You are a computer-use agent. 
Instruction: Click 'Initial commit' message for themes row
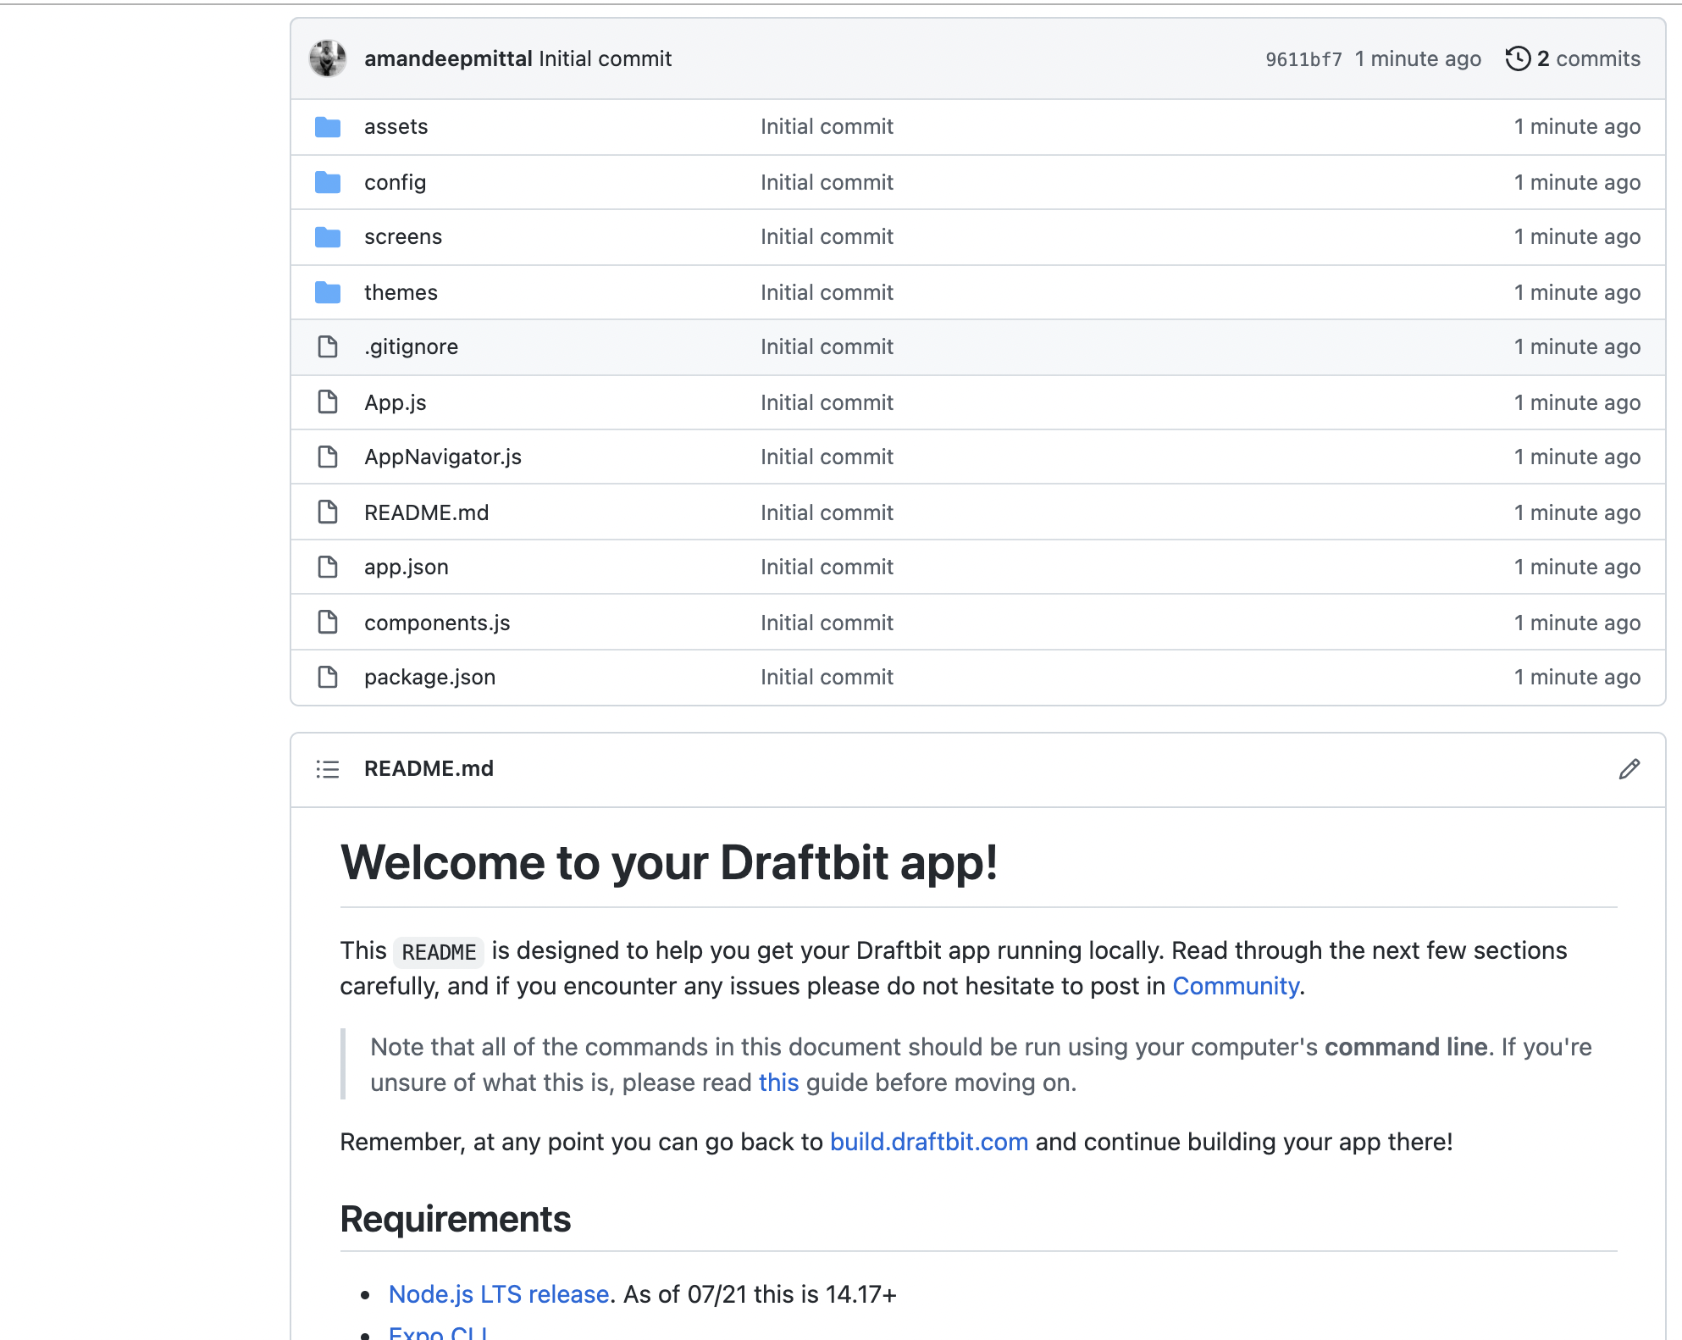point(827,292)
